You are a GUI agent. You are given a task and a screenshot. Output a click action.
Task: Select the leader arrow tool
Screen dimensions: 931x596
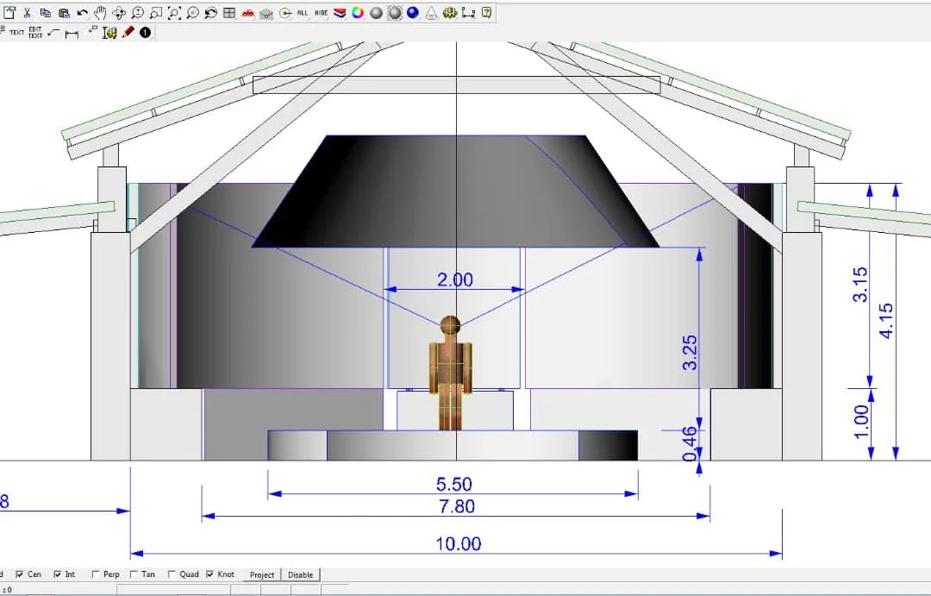53,32
